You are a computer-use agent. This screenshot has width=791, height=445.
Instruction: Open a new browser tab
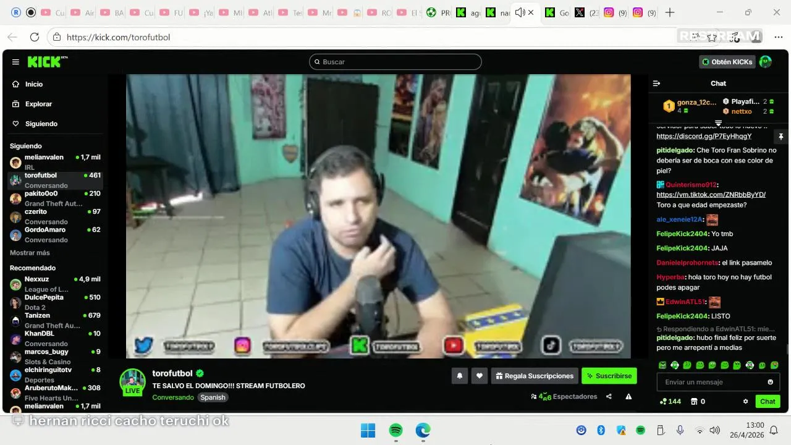coord(670,12)
